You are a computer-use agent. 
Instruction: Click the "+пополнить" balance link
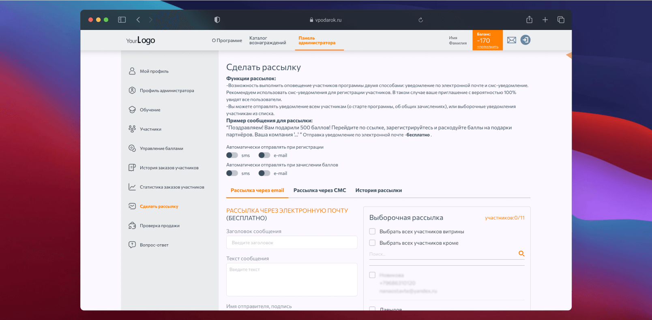(x=487, y=47)
